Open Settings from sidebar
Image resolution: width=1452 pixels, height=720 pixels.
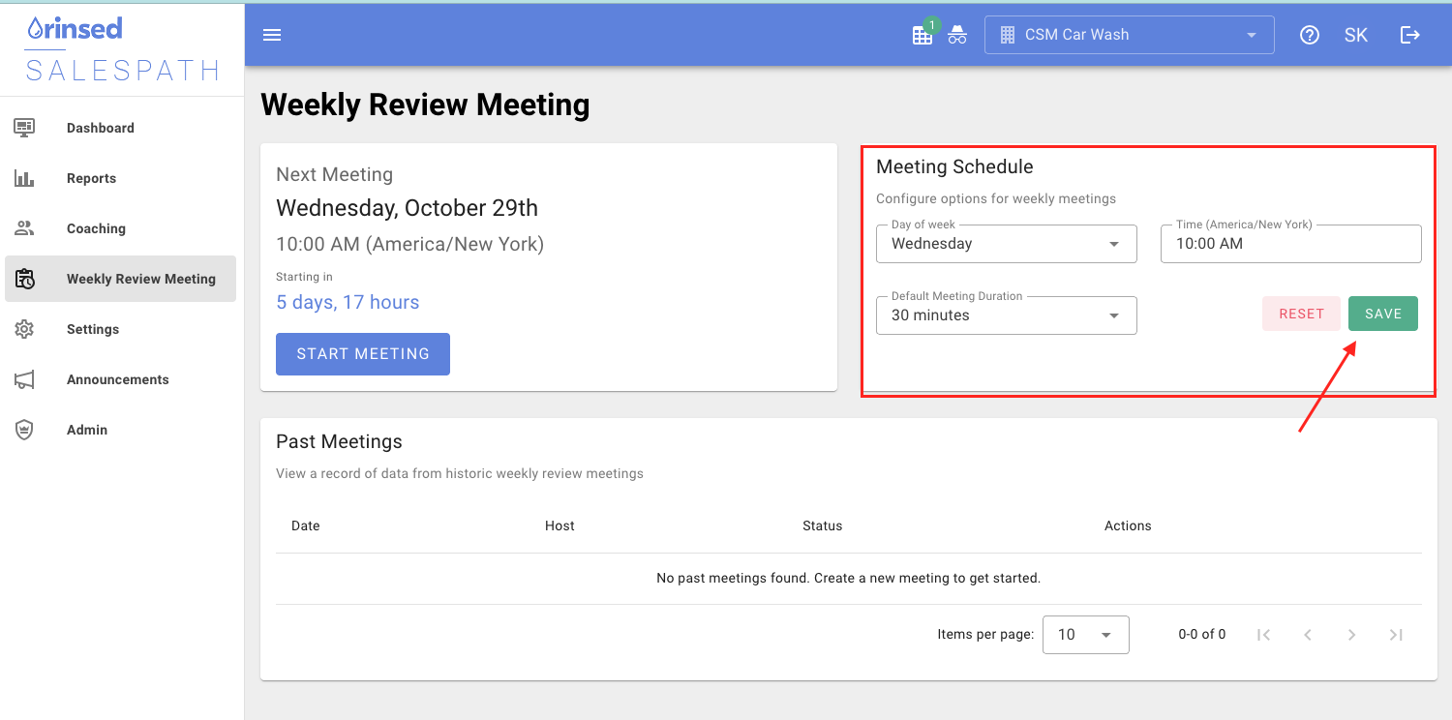120,329
